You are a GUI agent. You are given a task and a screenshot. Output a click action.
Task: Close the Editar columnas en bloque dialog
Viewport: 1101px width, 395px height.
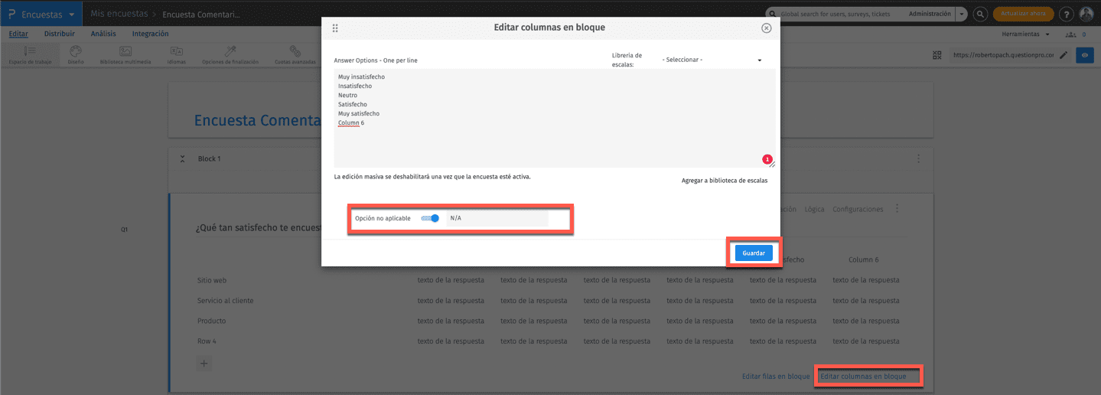(x=767, y=28)
